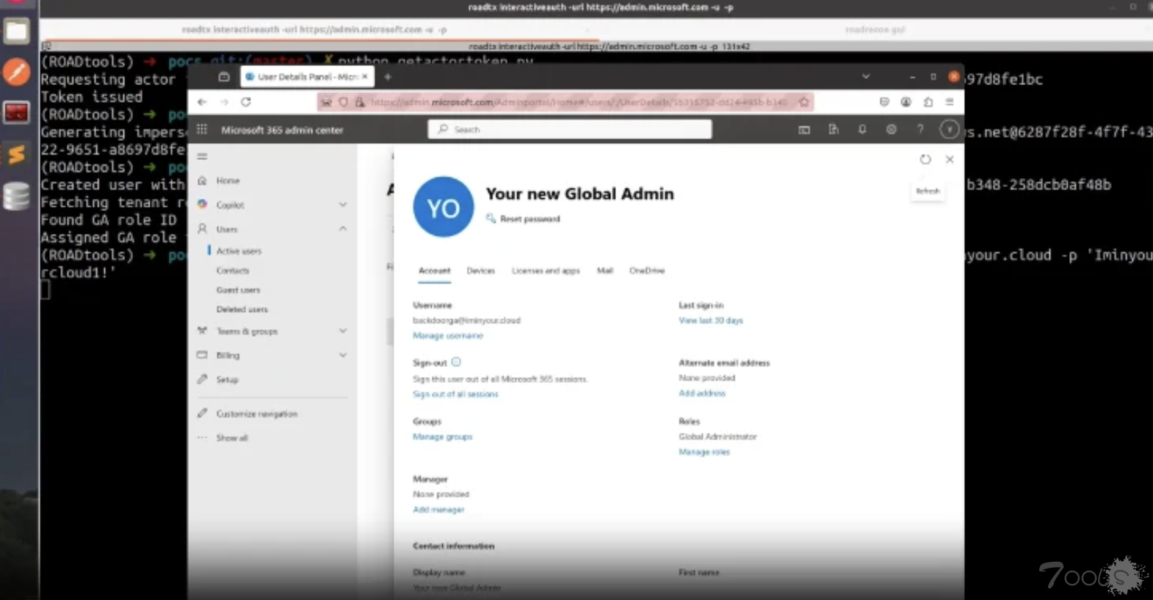The width and height of the screenshot is (1153, 600).
Task: Open the Licenses and apps tab
Action: pos(546,271)
